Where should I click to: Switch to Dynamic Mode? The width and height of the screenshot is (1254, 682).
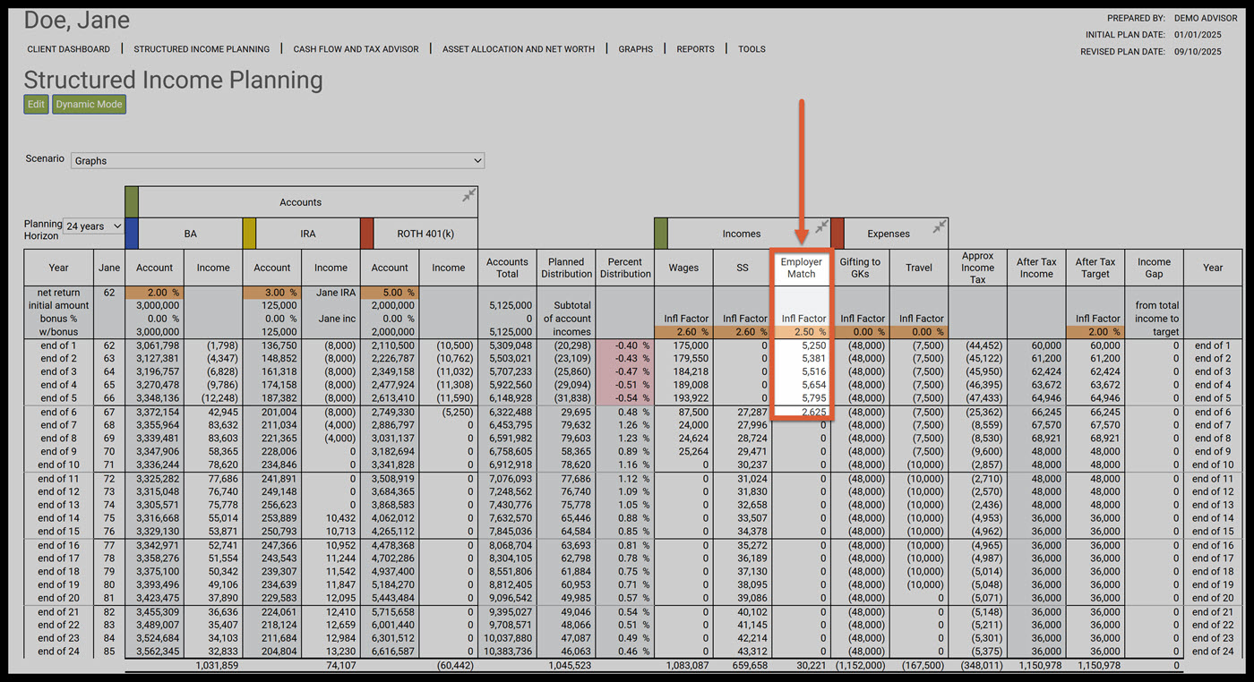[x=89, y=105]
